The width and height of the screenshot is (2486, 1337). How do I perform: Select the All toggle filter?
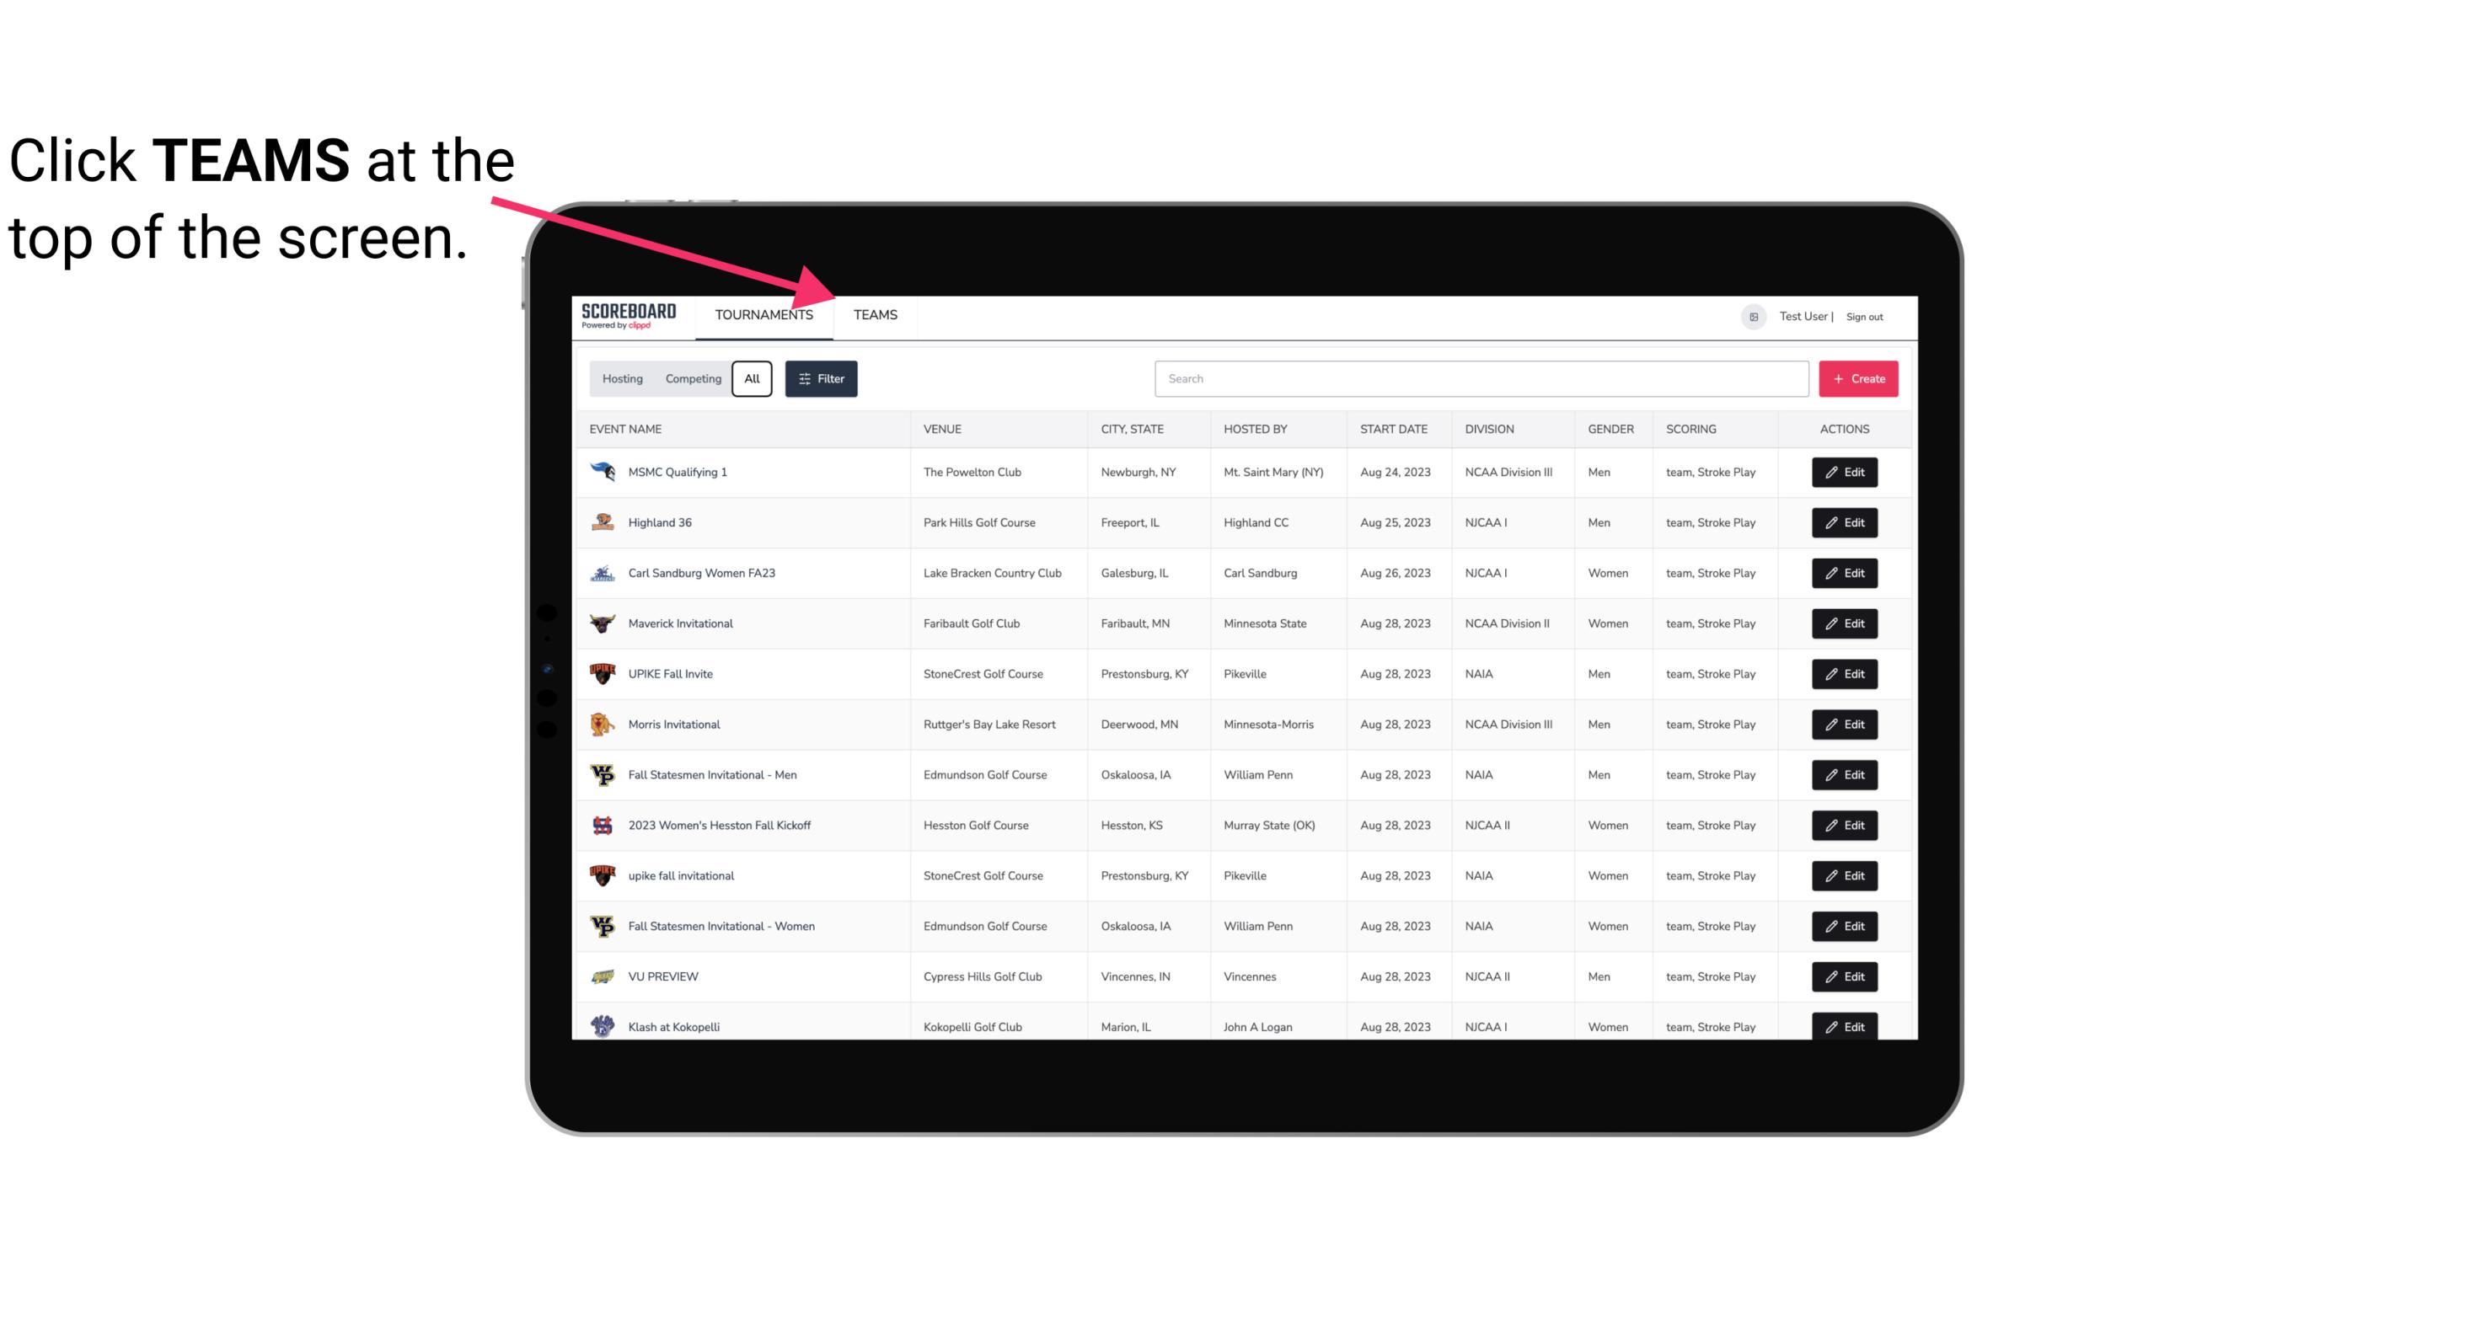[x=753, y=379]
